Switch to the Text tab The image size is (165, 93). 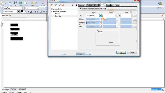tap(87, 5)
